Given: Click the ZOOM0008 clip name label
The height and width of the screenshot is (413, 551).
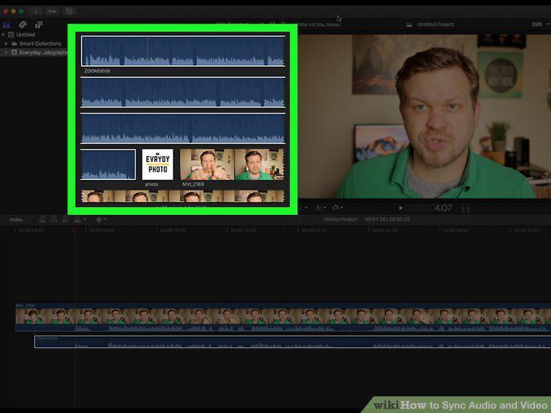Looking at the screenshot, I should [97, 71].
